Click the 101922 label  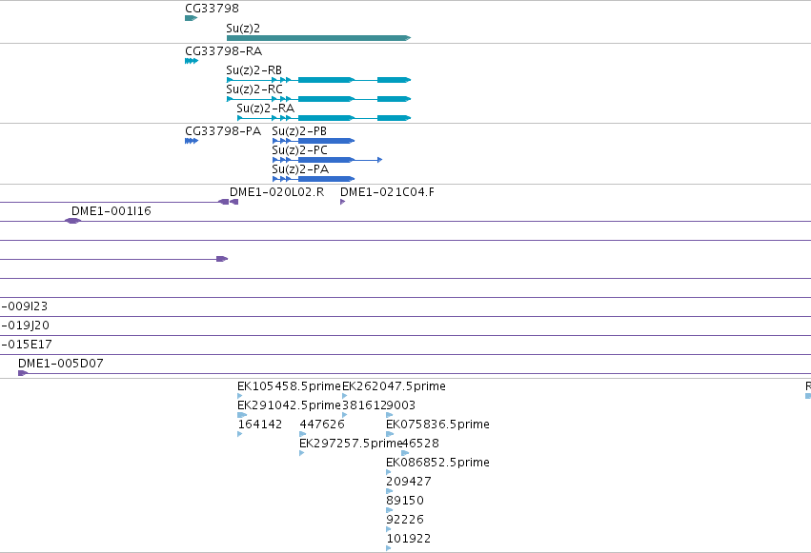(409, 539)
